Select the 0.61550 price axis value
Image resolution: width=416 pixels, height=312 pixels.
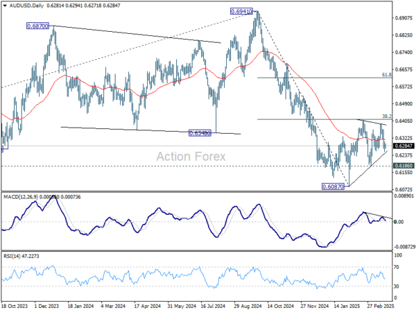pyautogui.click(x=404, y=173)
